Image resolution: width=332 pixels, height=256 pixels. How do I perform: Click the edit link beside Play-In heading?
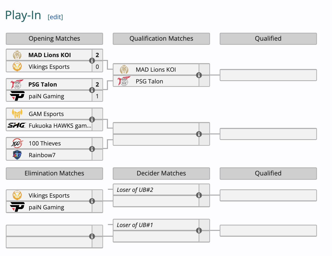[55, 17]
